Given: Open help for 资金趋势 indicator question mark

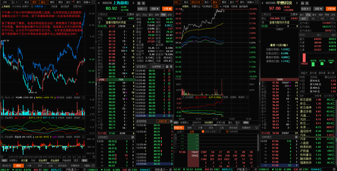Looking at the screenshot, I should [2, 137].
